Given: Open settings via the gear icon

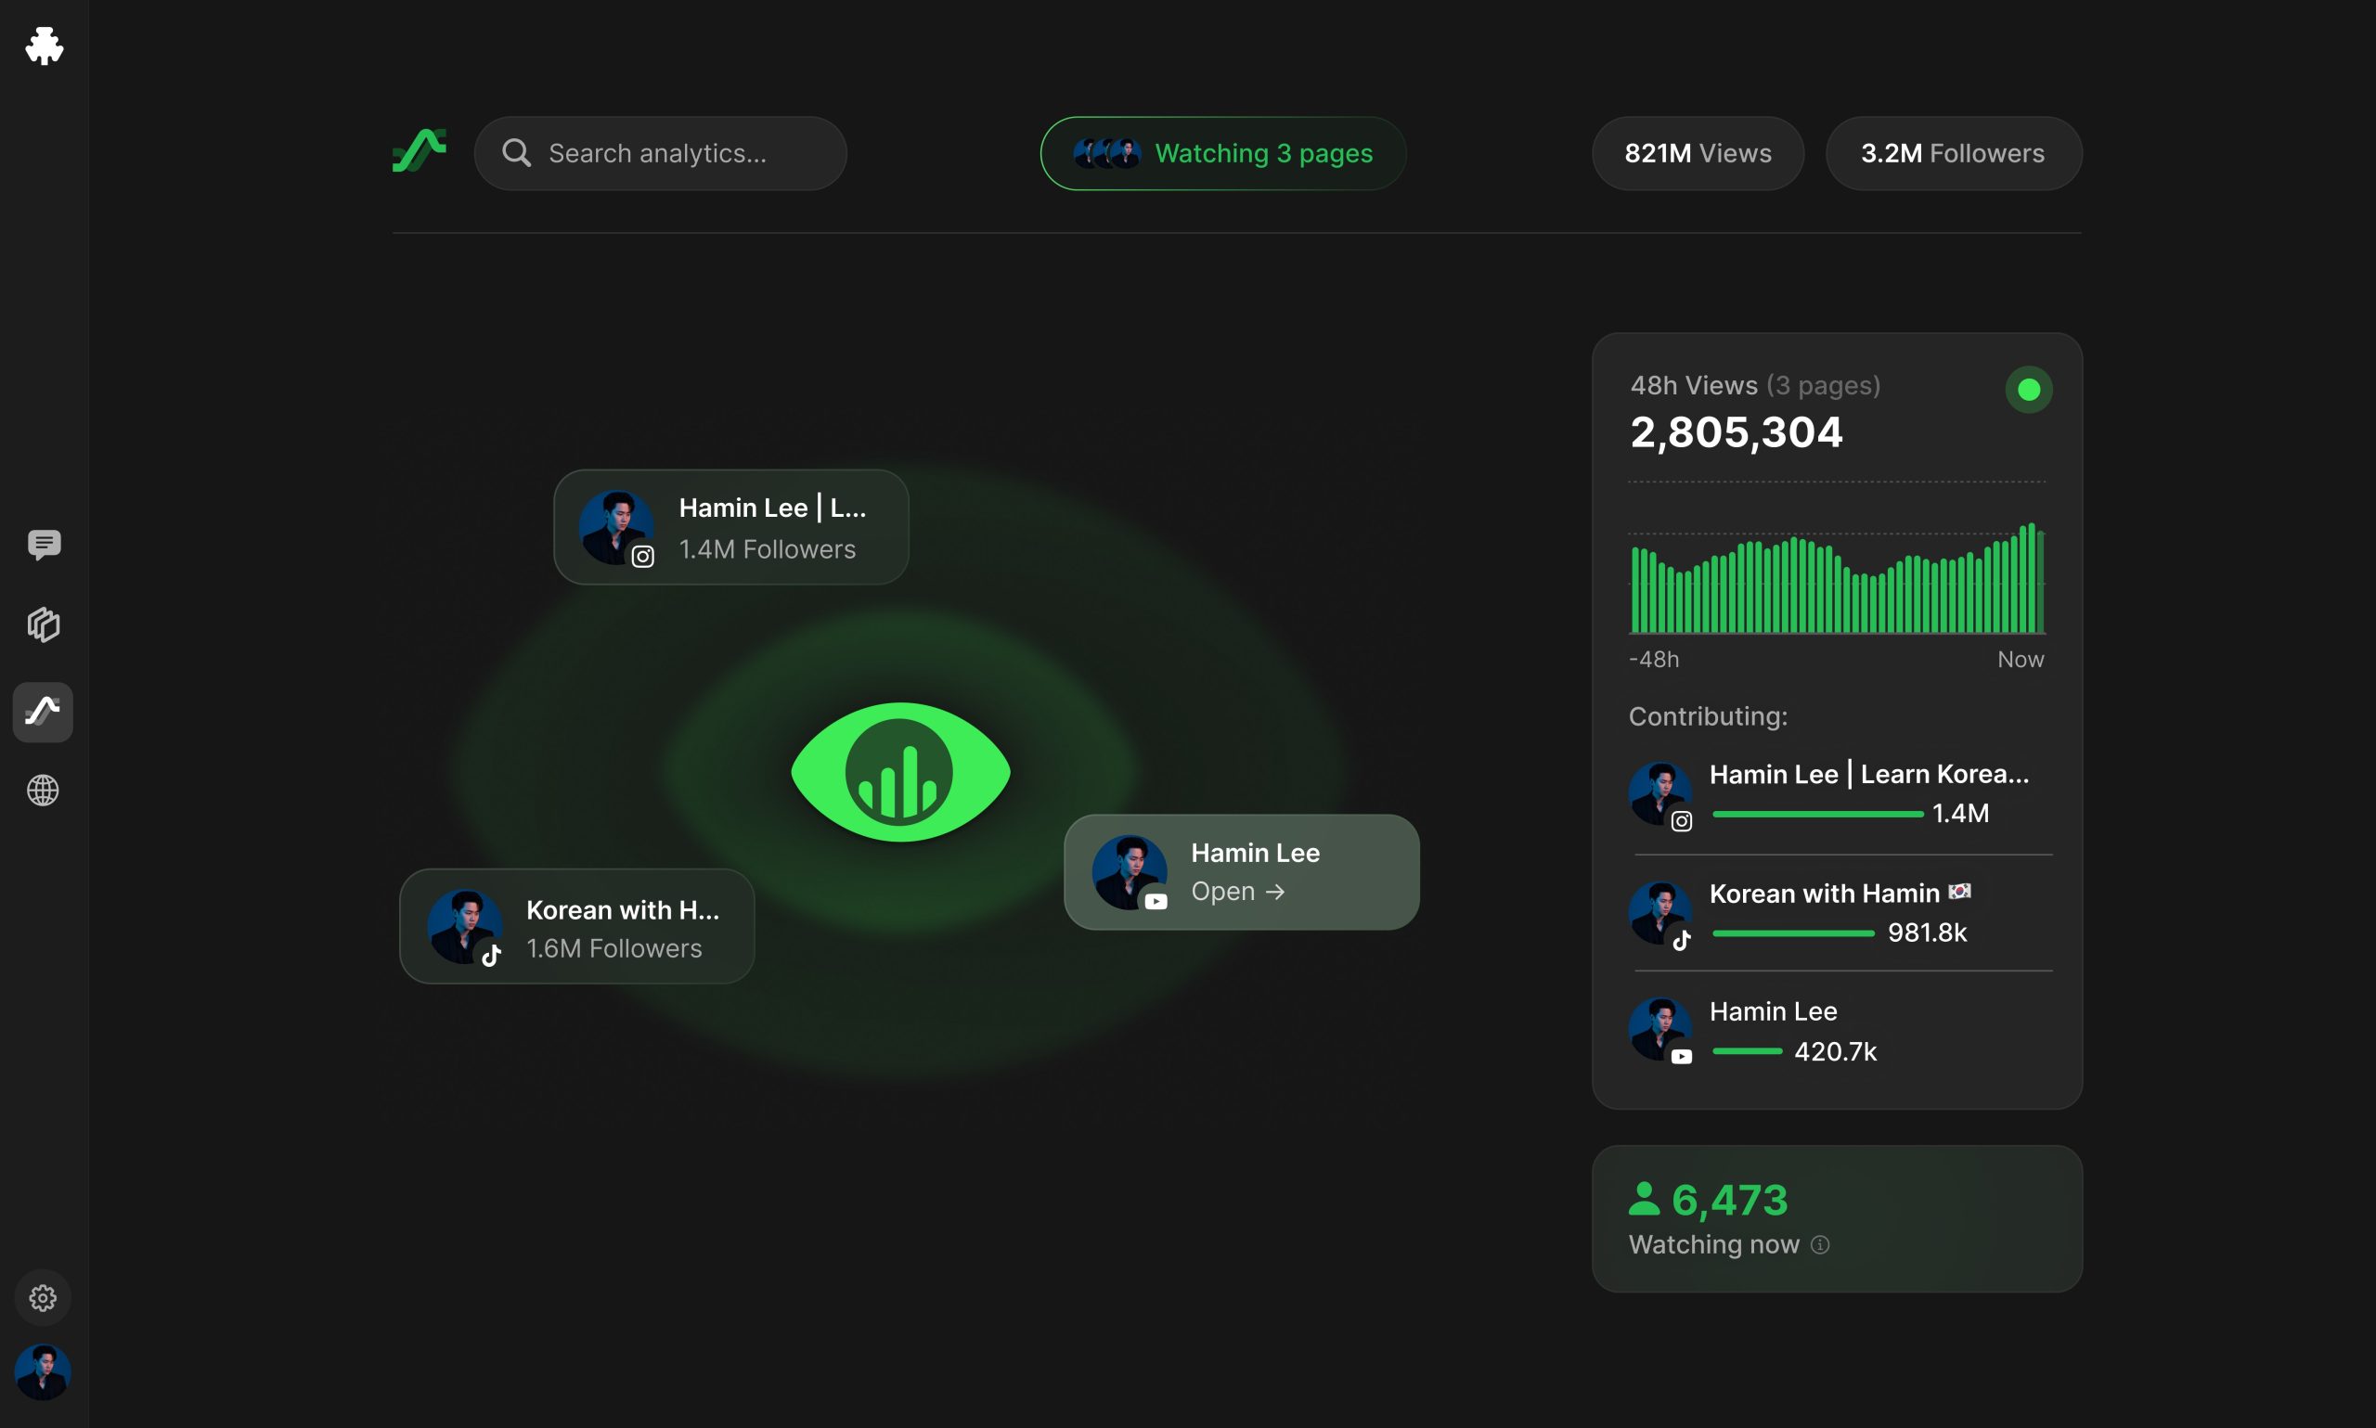Looking at the screenshot, I should (44, 1297).
